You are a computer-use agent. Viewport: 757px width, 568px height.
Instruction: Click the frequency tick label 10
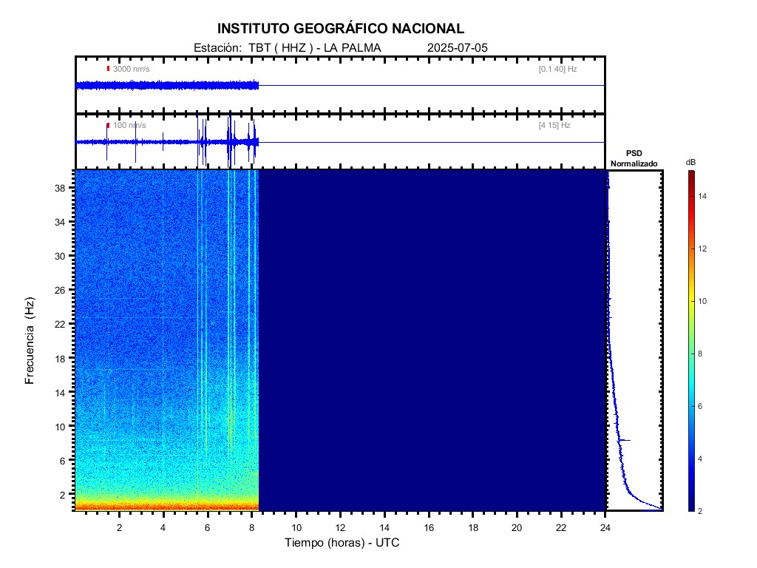tap(60, 427)
